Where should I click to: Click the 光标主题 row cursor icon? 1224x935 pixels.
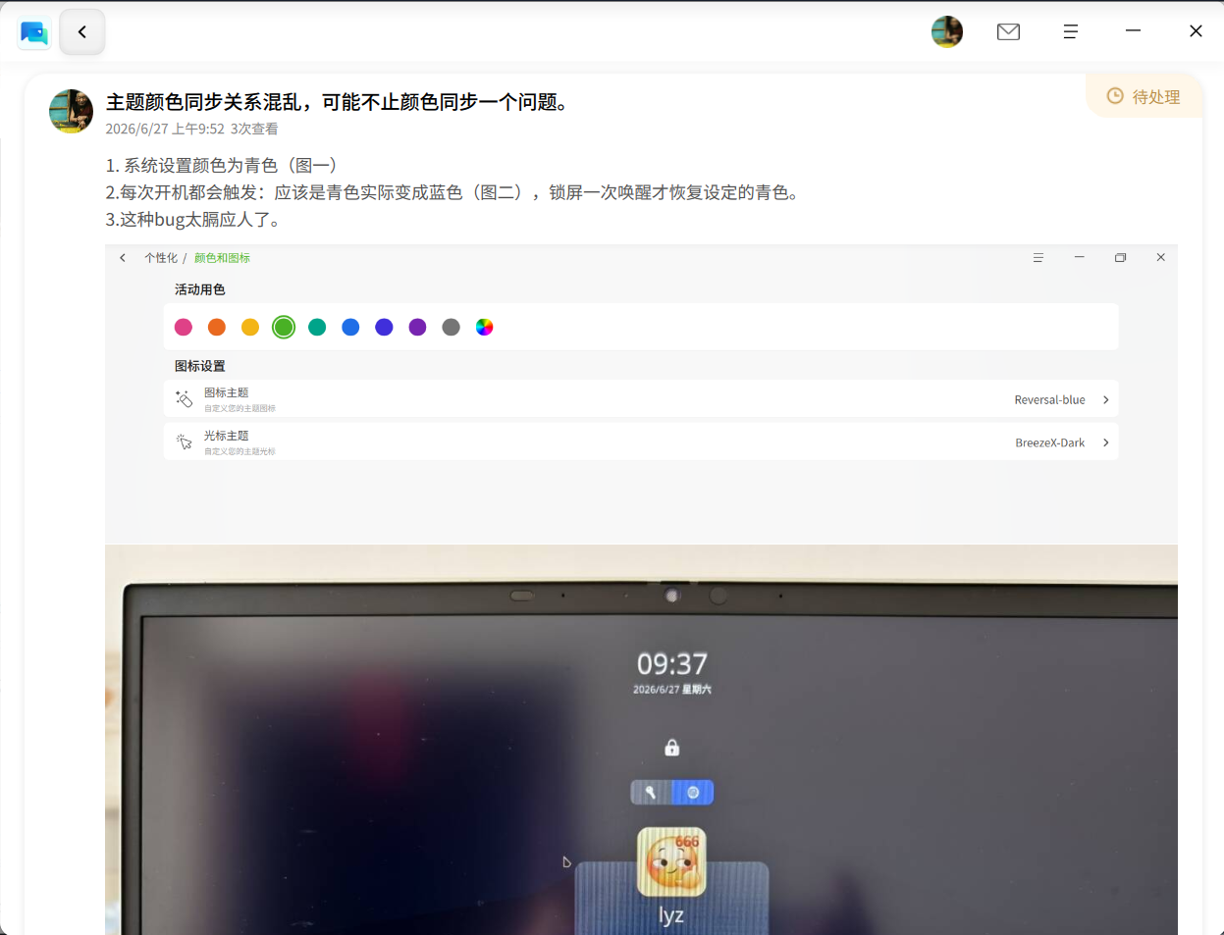pyautogui.click(x=184, y=442)
